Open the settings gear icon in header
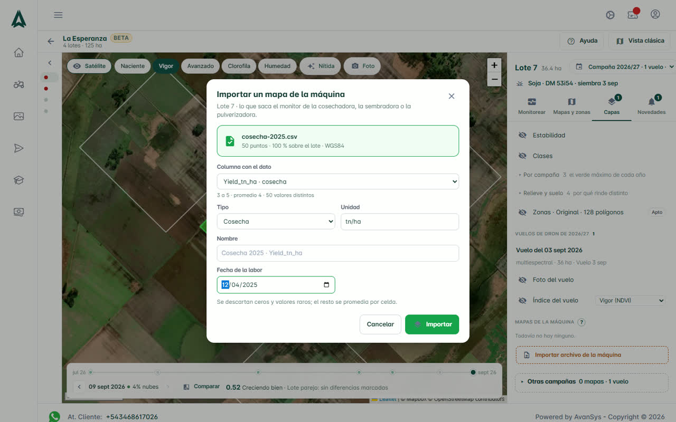Image resolution: width=676 pixels, height=422 pixels. [610, 15]
